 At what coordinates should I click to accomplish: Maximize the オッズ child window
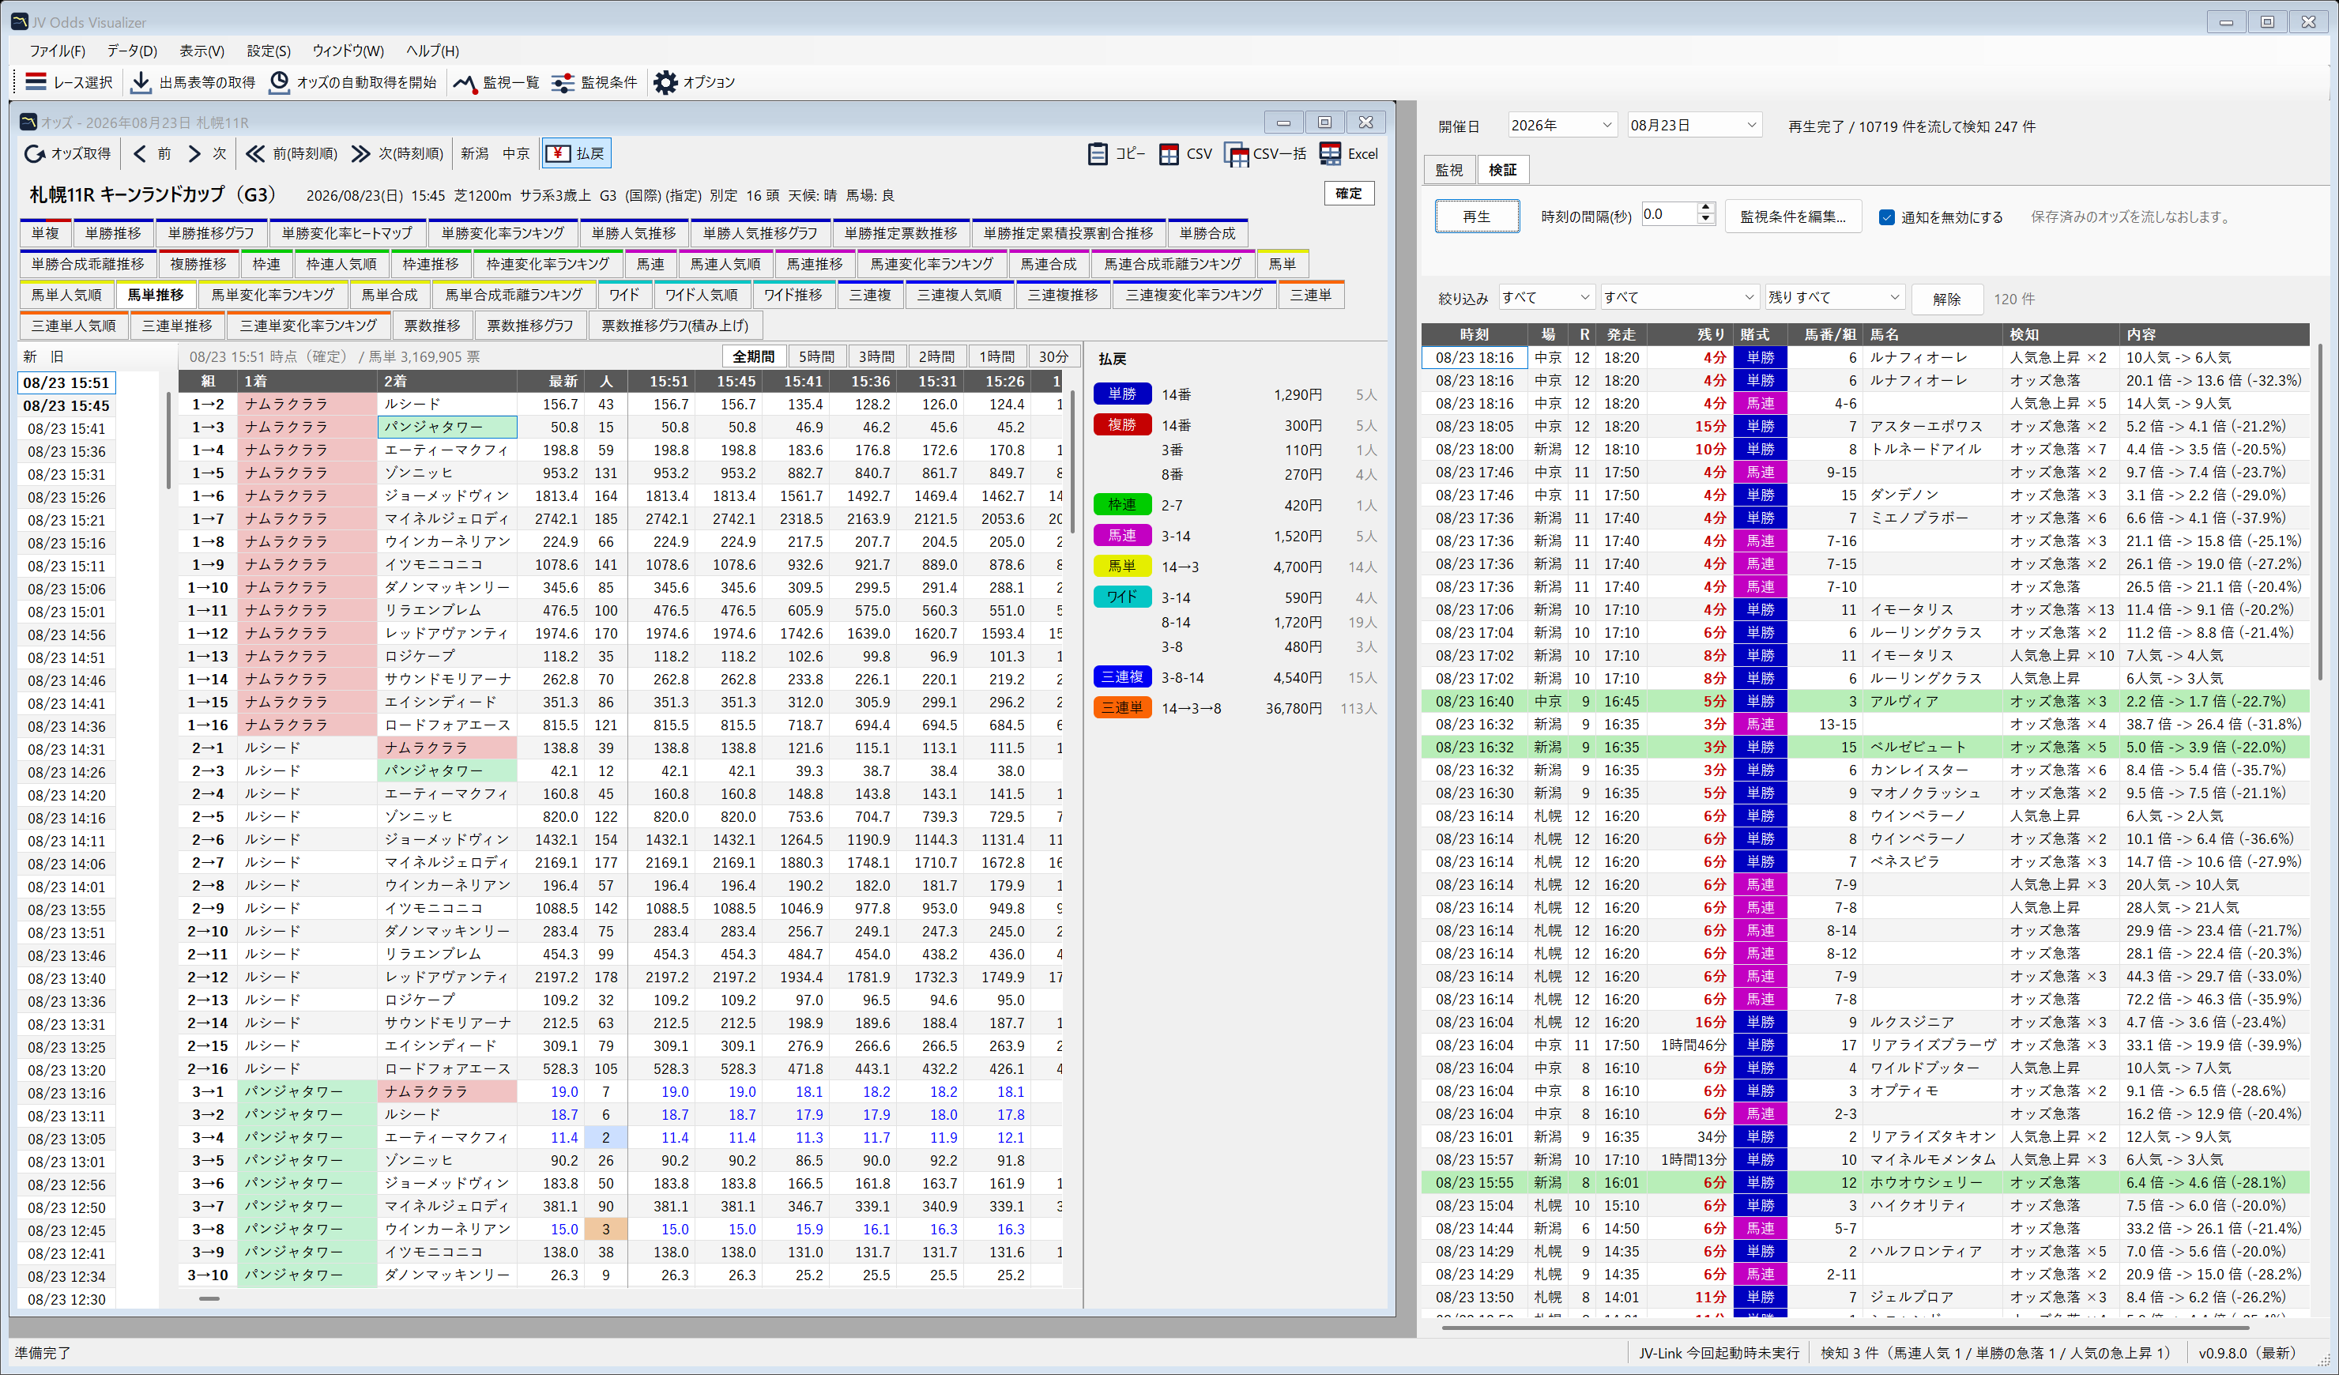click(x=1324, y=122)
